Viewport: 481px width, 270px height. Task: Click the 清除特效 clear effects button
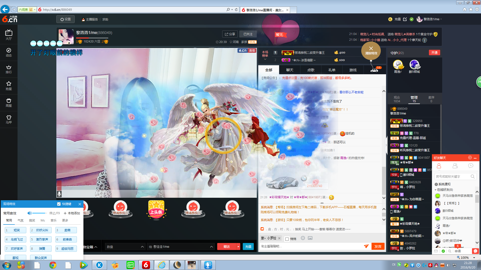pyautogui.click(x=371, y=50)
